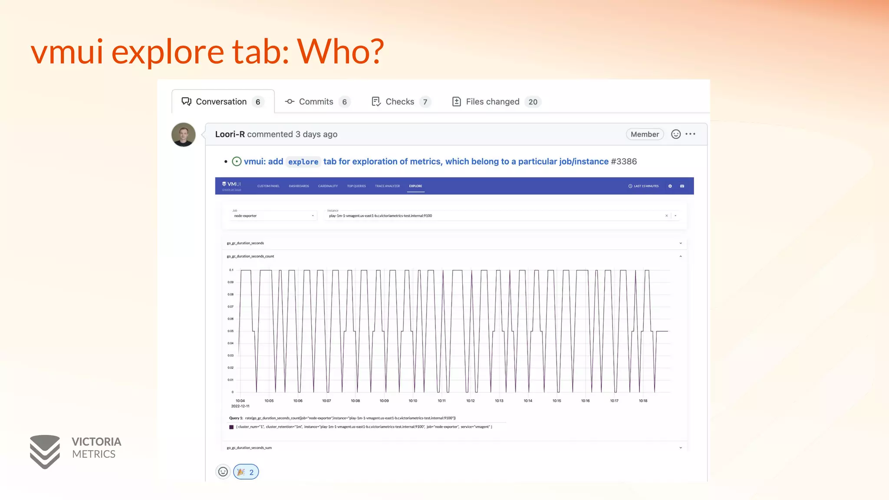Open the Conversation tab

pyautogui.click(x=223, y=102)
